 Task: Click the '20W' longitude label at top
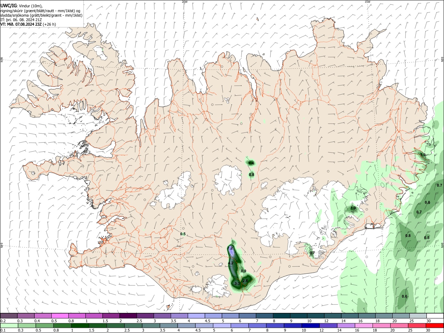pos(185,2)
